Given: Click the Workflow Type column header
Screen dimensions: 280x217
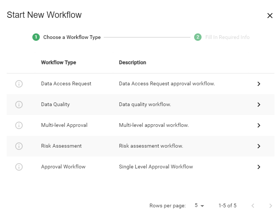Looking at the screenshot, I should [x=59, y=63].
